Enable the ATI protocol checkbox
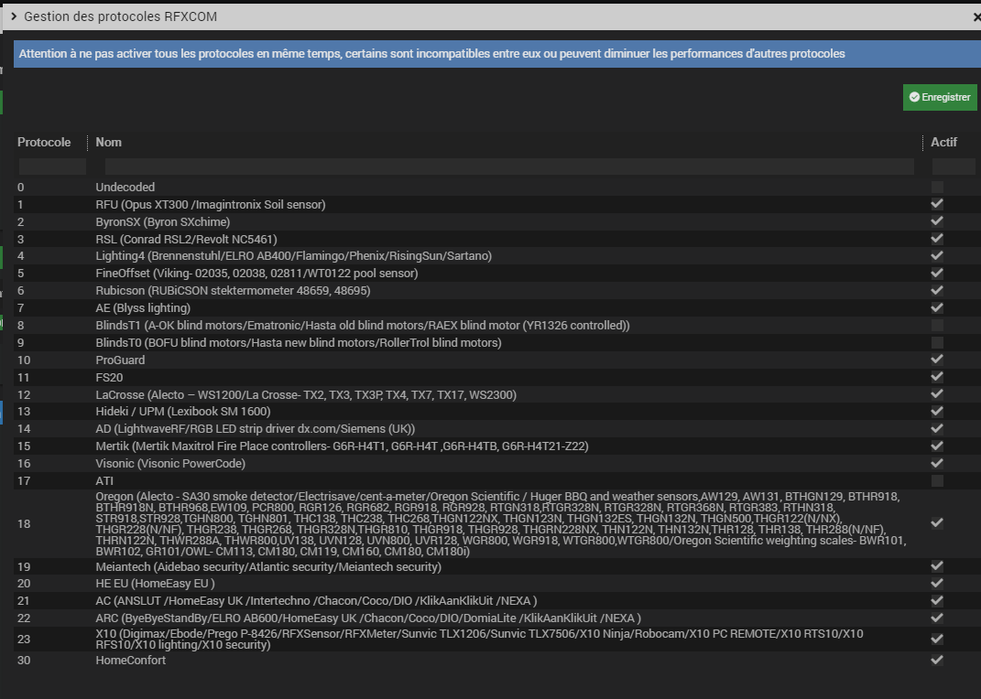981x699 pixels. click(937, 480)
